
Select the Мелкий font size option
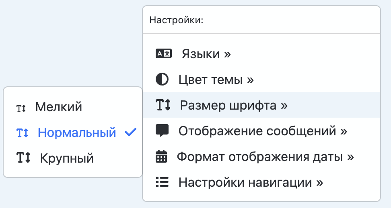[x=59, y=107]
